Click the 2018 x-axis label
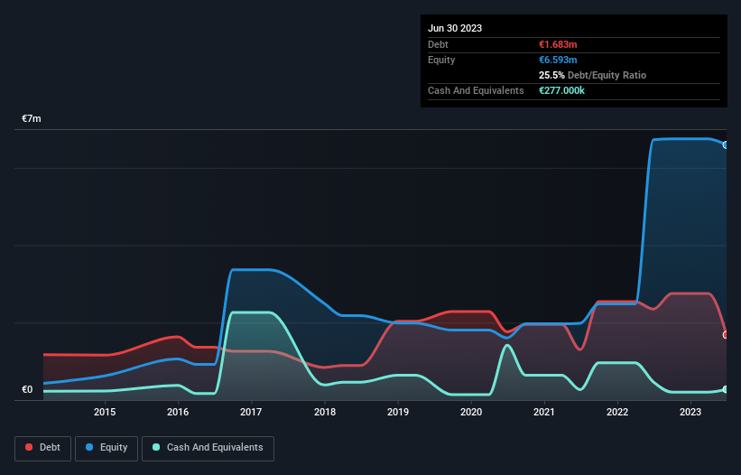741x475 pixels. point(325,412)
